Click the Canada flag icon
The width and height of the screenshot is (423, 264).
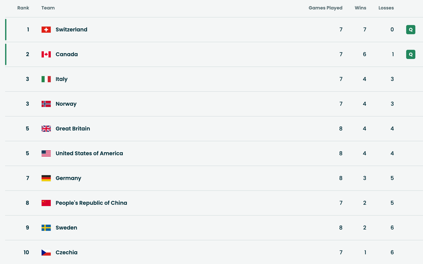[x=46, y=54]
